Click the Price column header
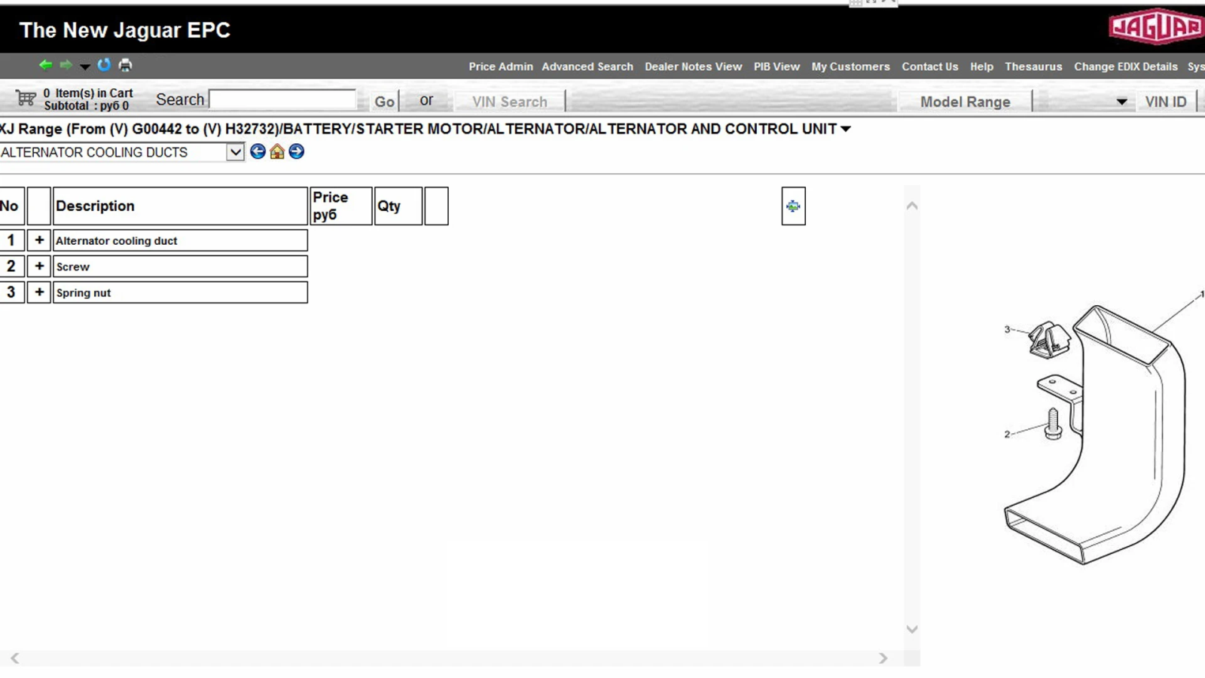This screenshot has width=1205, height=678. pos(340,206)
